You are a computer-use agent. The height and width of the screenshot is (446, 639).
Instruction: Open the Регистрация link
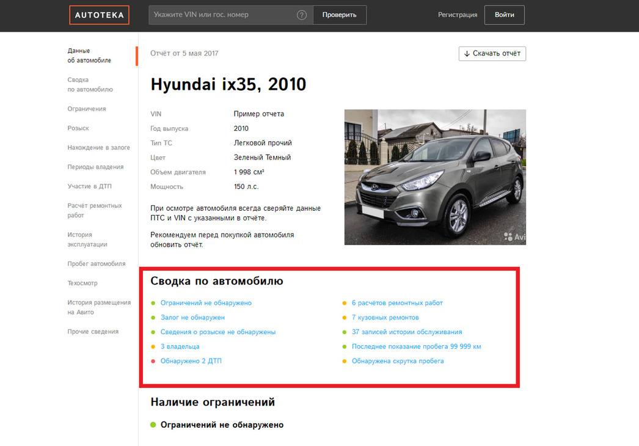pyautogui.click(x=458, y=15)
